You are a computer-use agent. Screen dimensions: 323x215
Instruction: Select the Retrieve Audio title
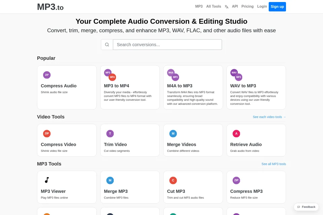tap(246, 144)
